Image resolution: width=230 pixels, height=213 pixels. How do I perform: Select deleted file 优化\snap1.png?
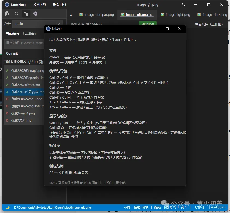point(24,113)
